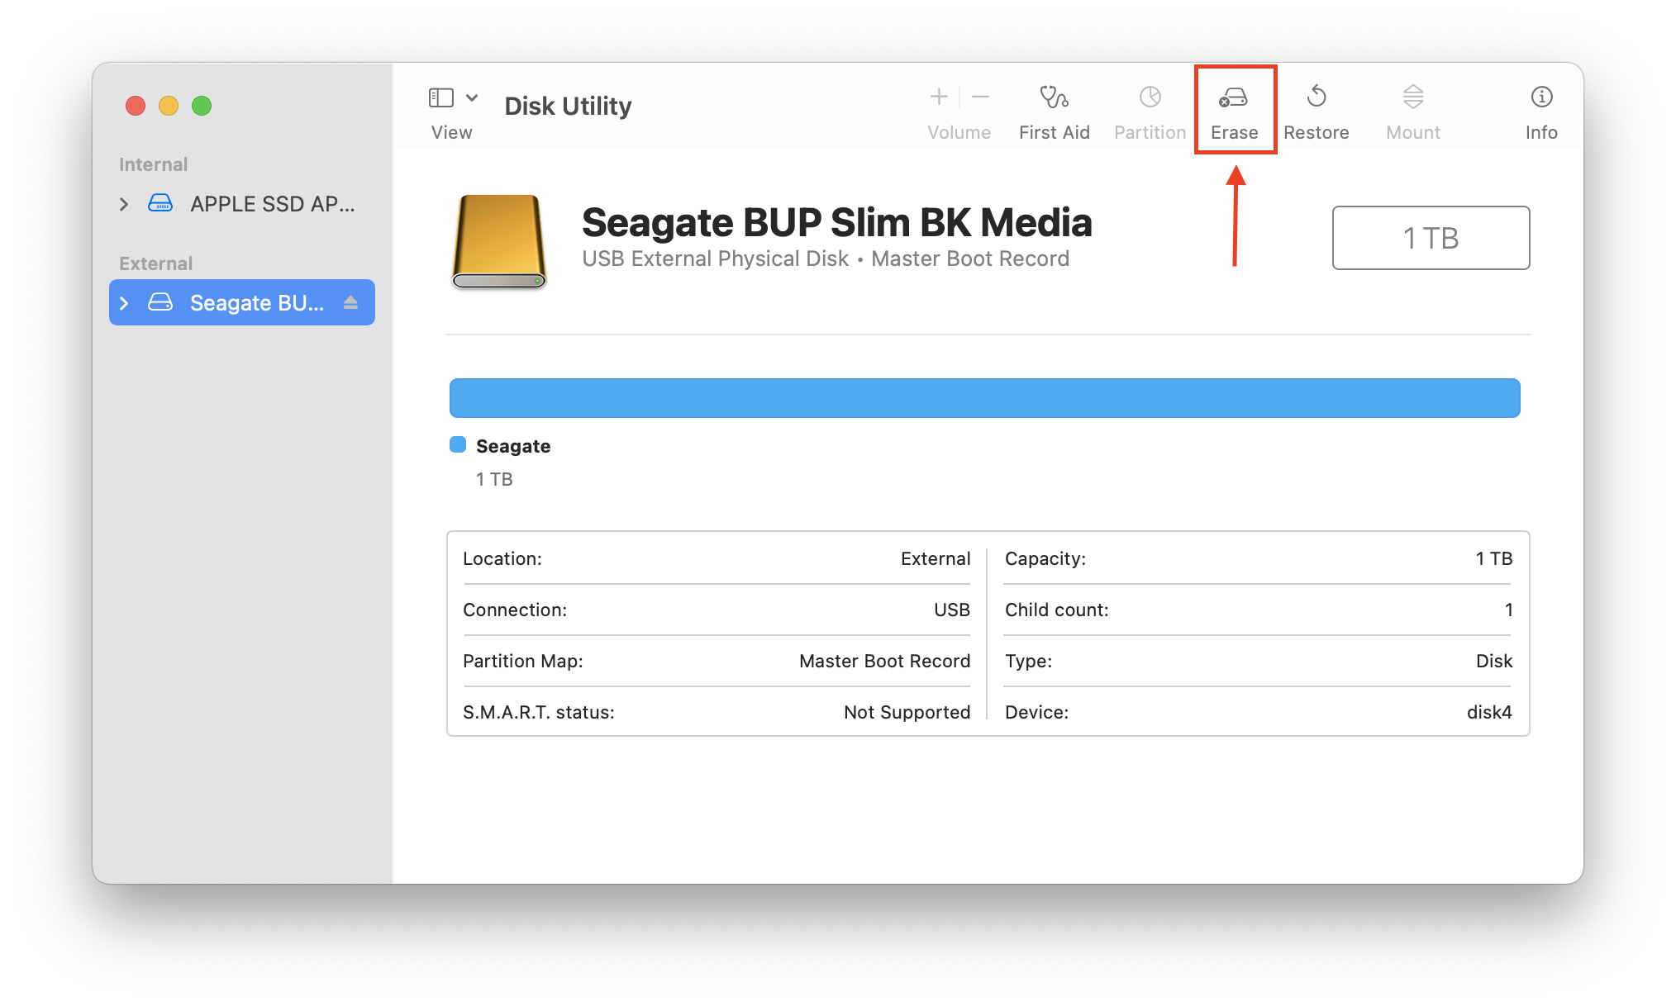Drag the Seagate capacity usage bar

click(984, 396)
